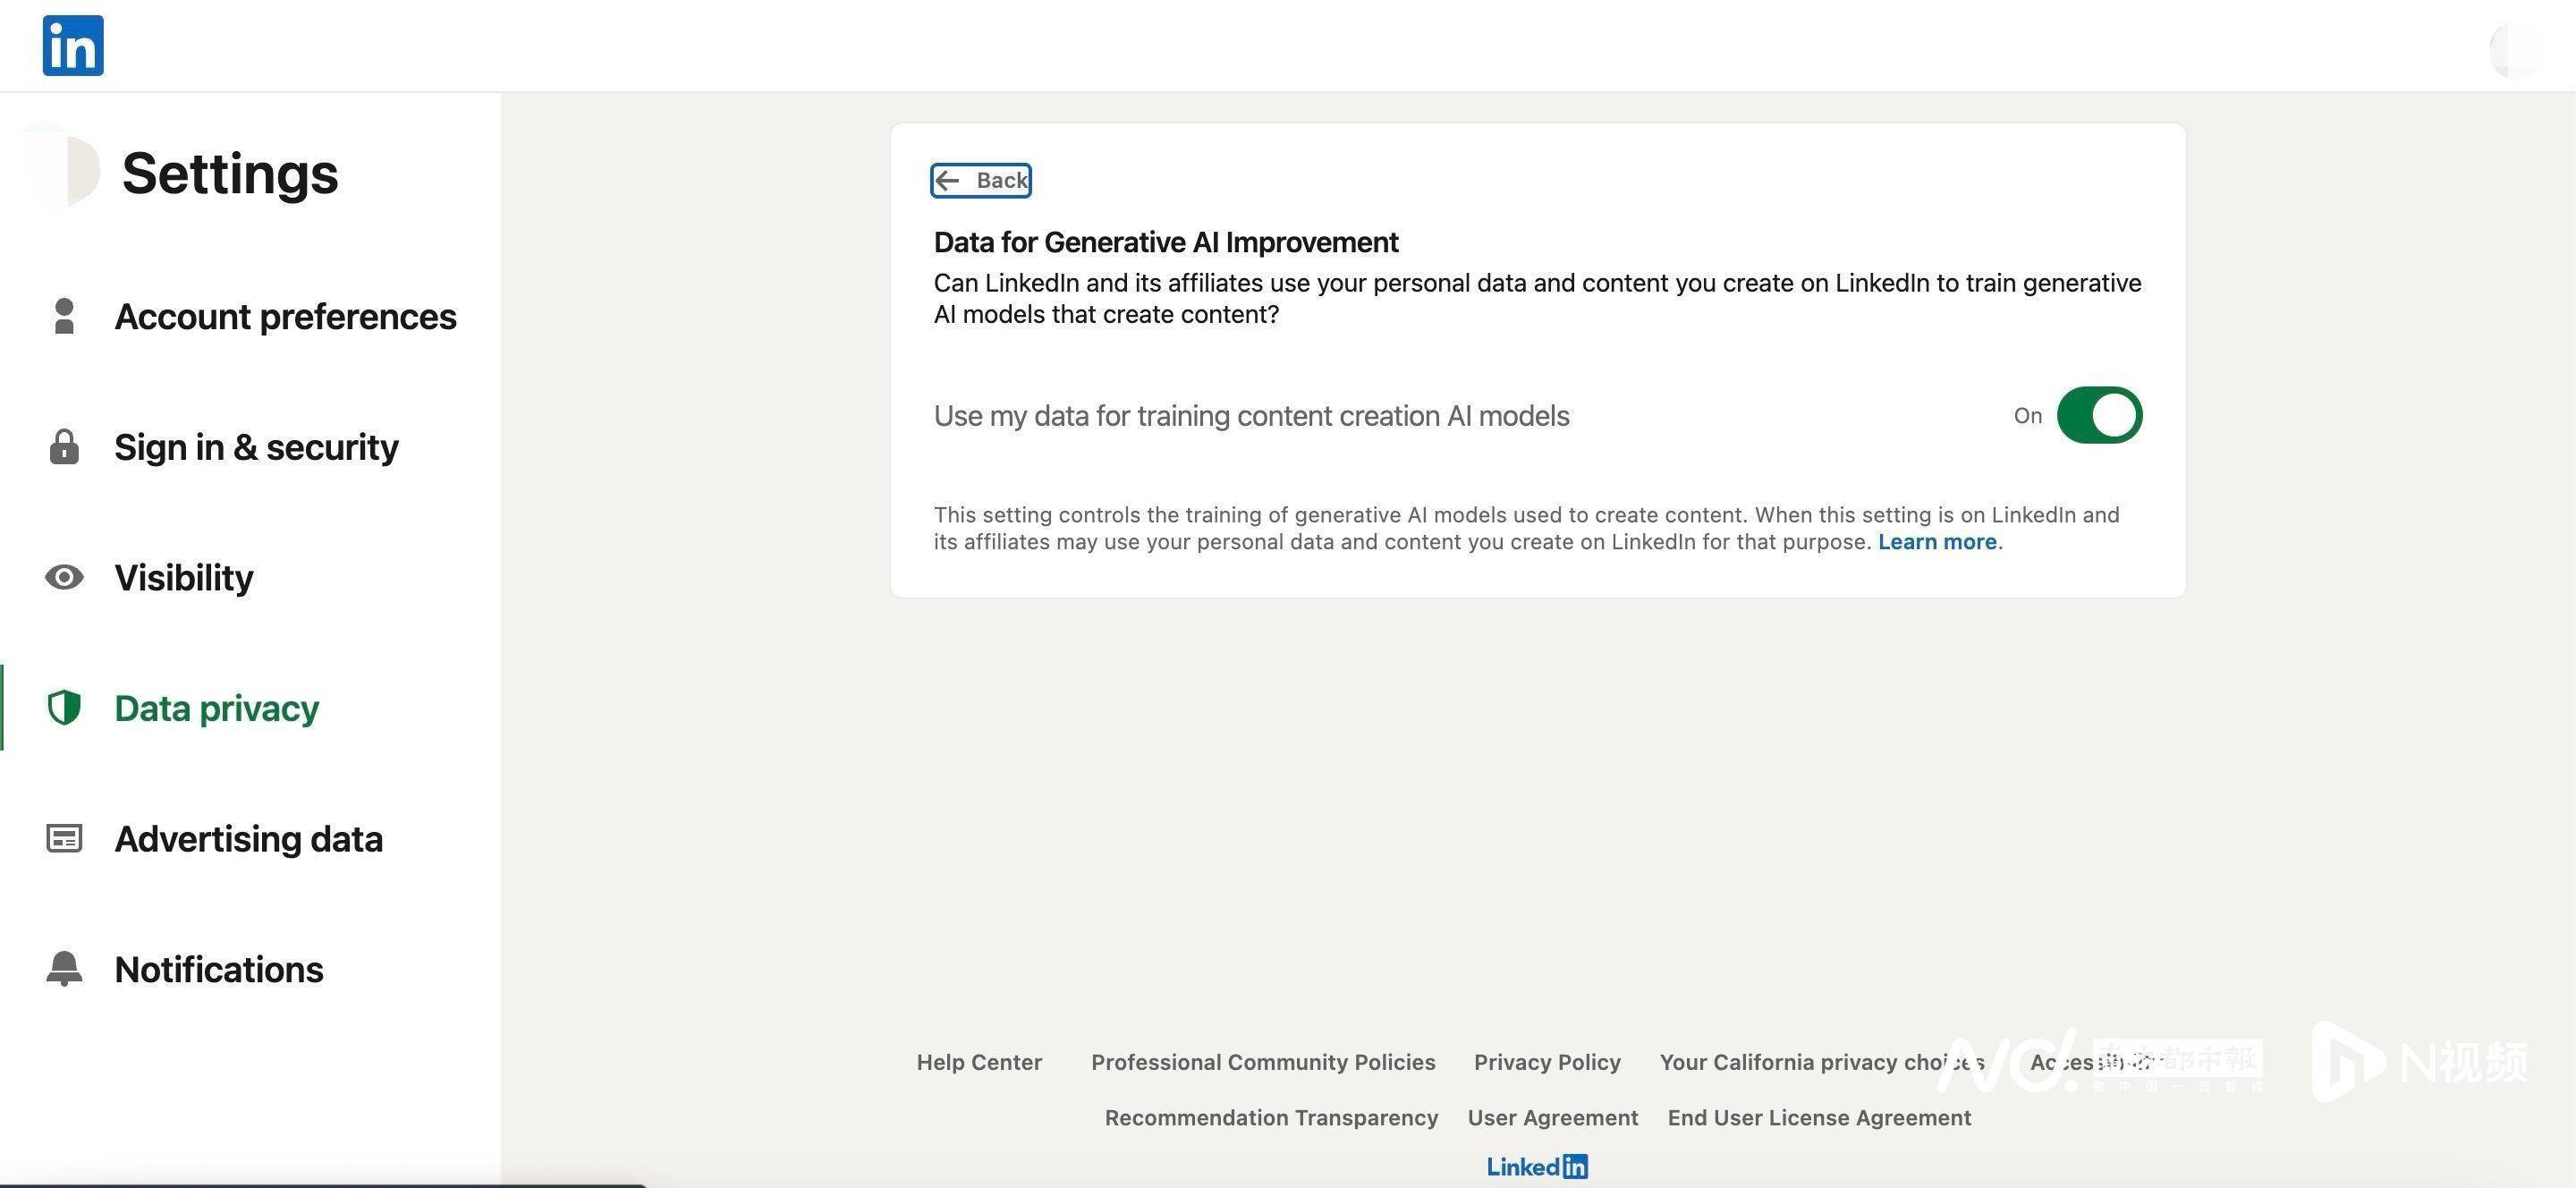Open the Help Center footer link
The width and height of the screenshot is (2576, 1188).
pyautogui.click(x=979, y=1062)
